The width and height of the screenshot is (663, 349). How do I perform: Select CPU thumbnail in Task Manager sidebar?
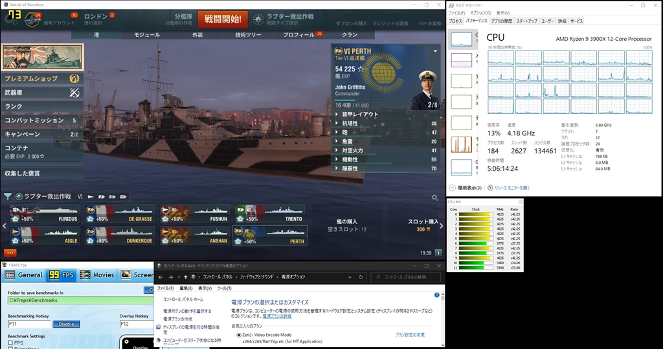[x=461, y=39]
